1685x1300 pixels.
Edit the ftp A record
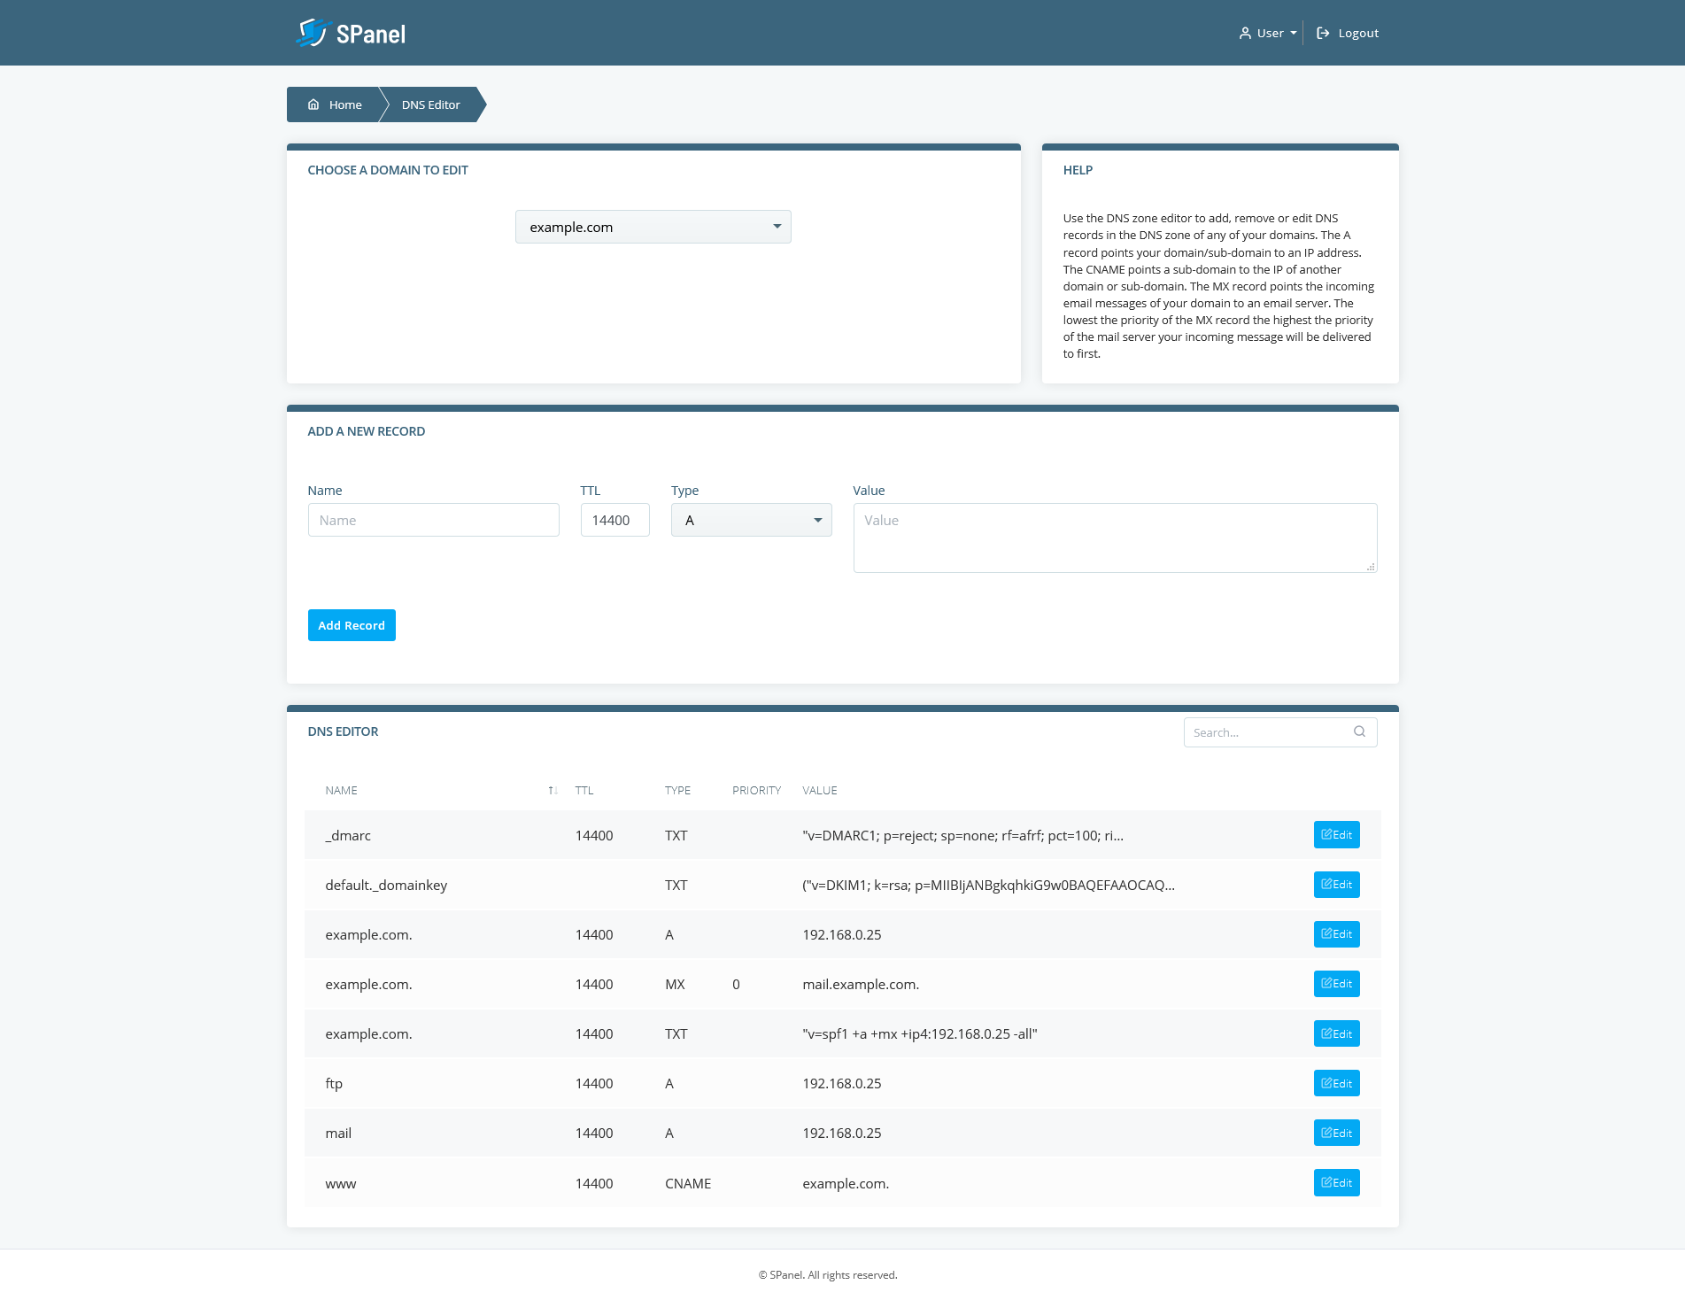coord(1336,1084)
